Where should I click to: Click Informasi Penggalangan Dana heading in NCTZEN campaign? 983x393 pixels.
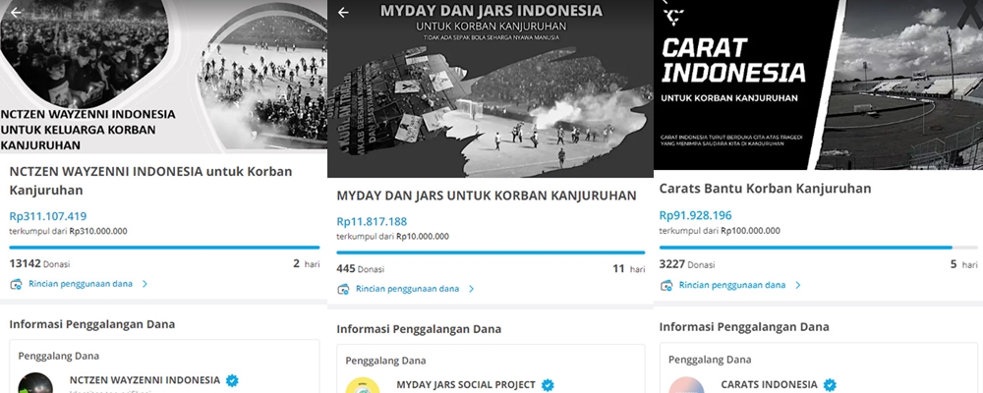coord(92,324)
